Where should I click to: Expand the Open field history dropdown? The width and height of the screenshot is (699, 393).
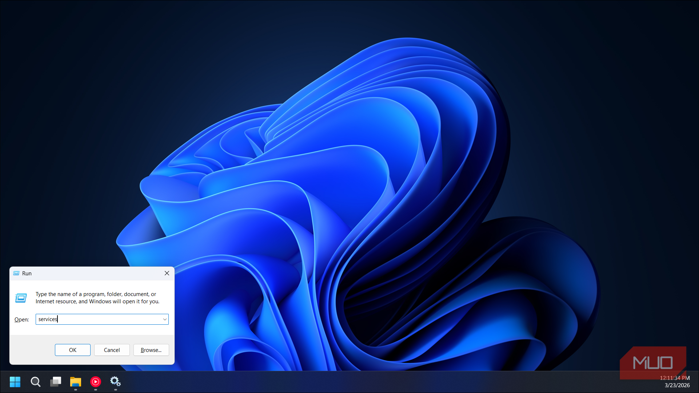point(165,319)
